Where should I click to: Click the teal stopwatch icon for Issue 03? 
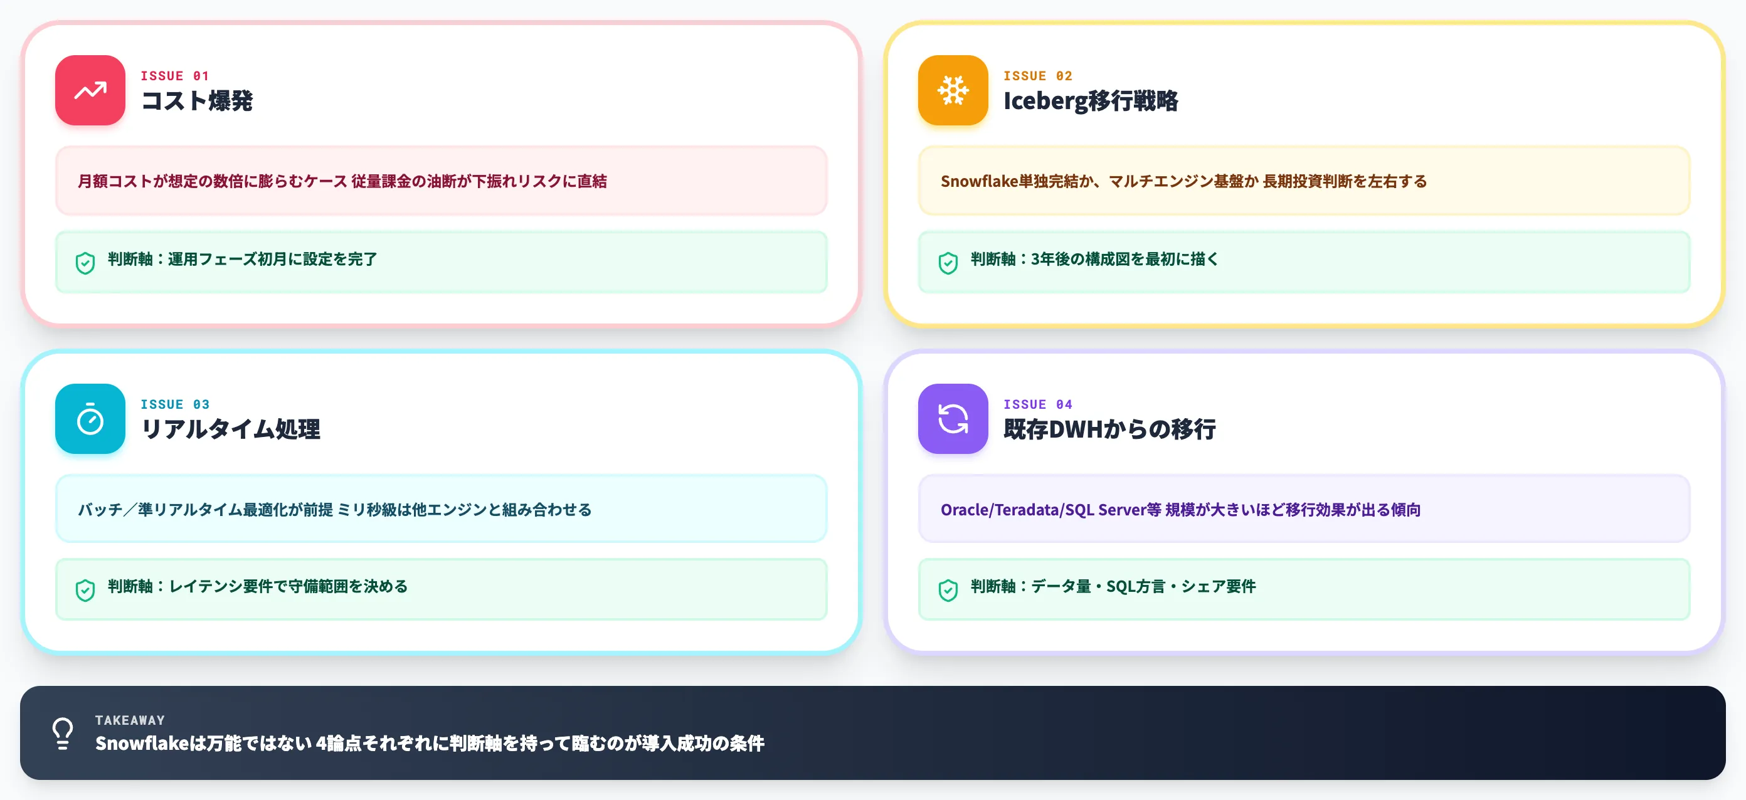coord(90,419)
